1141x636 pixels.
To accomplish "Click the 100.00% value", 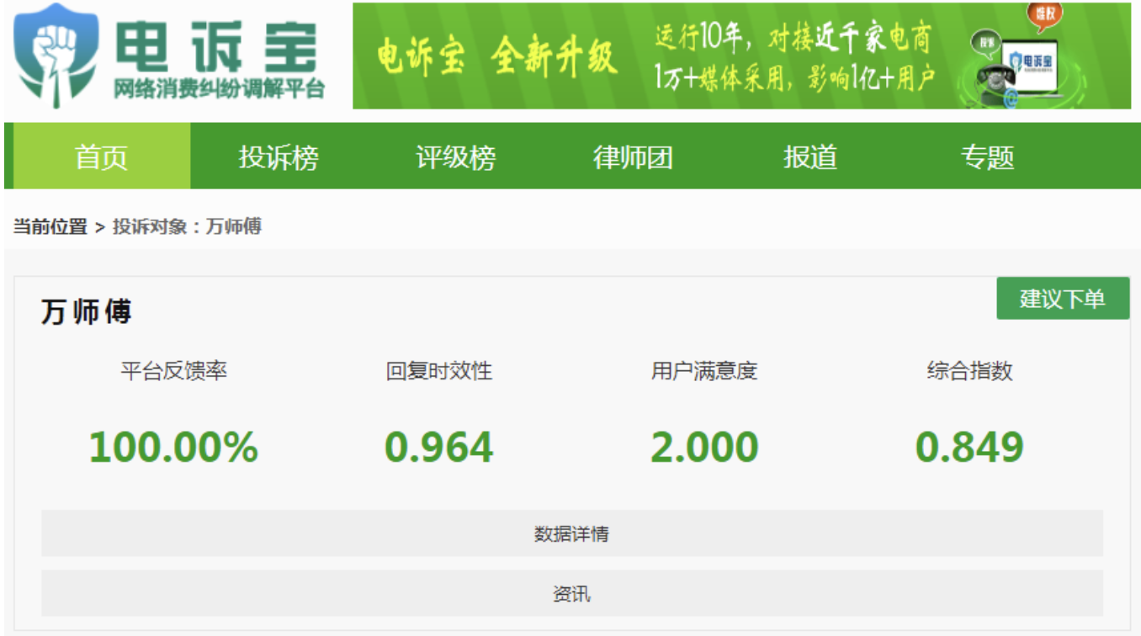I will tap(174, 447).
